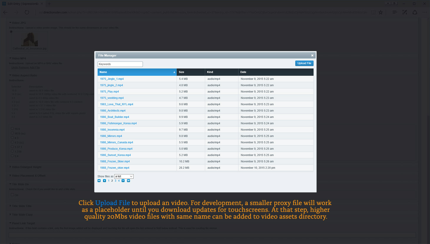This screenshot has height=244, width=430.
Task: Jump to last page of files
Action: pos(128,181)
